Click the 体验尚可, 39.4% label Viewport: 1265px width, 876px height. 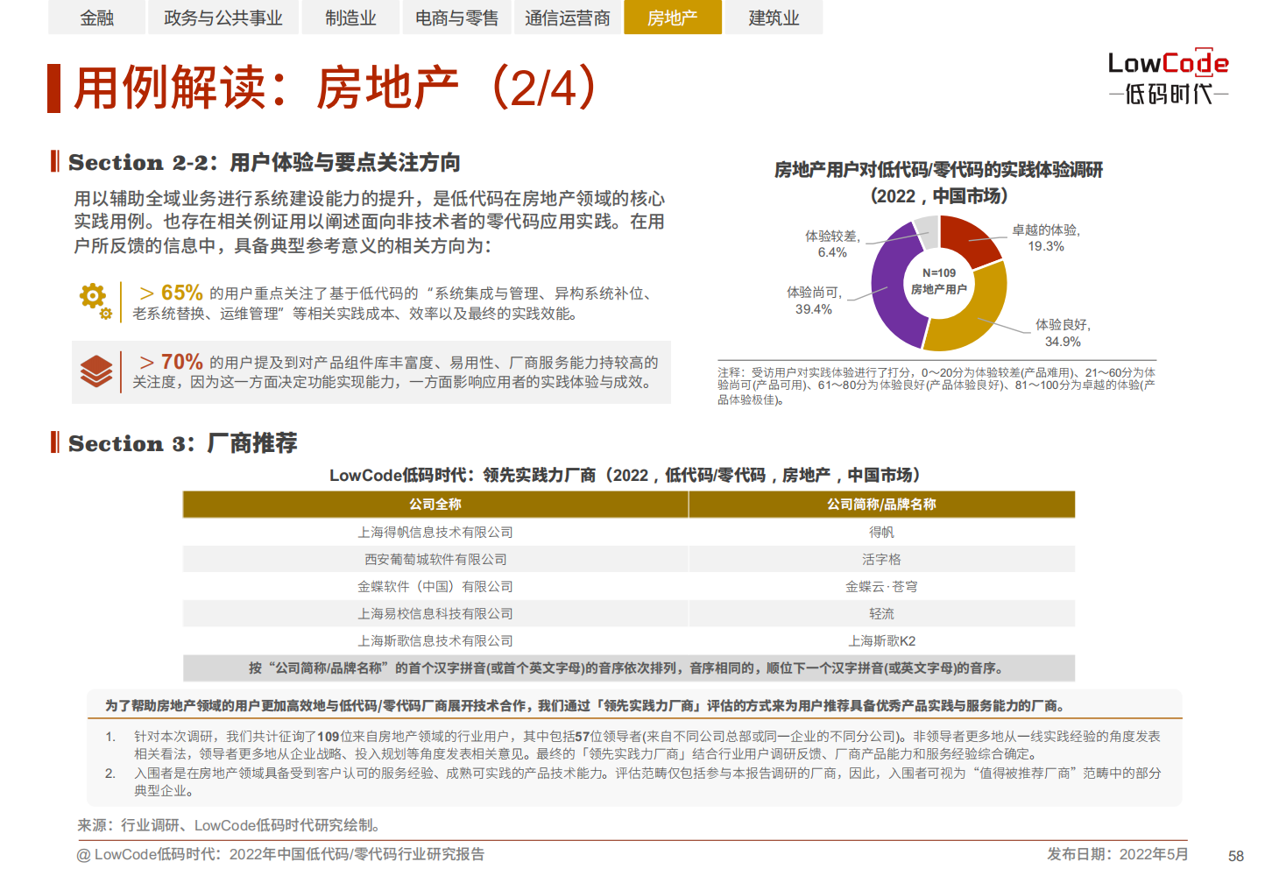click(814, 300)
